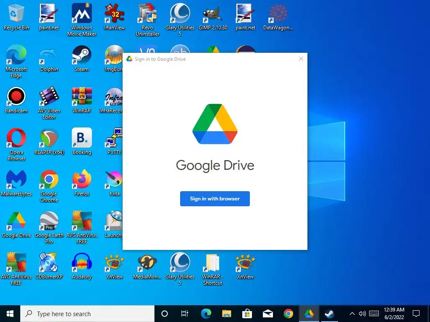Viewport: 430px width, 322px height.
Task: Expand the hidden system tray icons
Action: pyautogui.click(x=352, y=314)
